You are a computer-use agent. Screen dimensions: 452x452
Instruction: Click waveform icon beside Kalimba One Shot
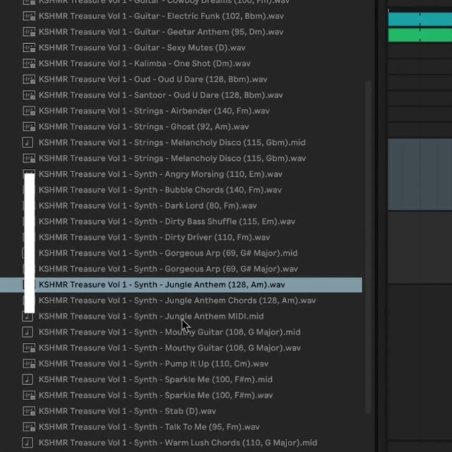29,63
